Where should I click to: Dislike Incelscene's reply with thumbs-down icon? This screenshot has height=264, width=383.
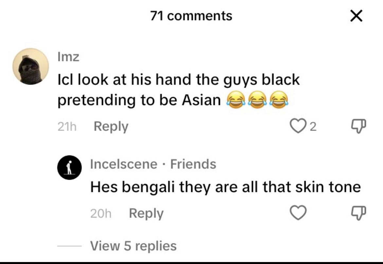(358, 213)
